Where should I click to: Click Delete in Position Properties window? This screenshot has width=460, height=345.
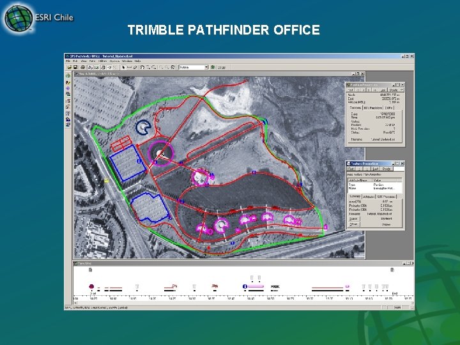(394, 90)
